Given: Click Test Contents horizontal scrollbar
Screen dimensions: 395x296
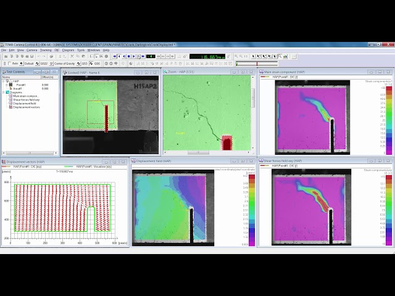Looking at the screenshot, I should pyautogui.click(x=30, y=153).
